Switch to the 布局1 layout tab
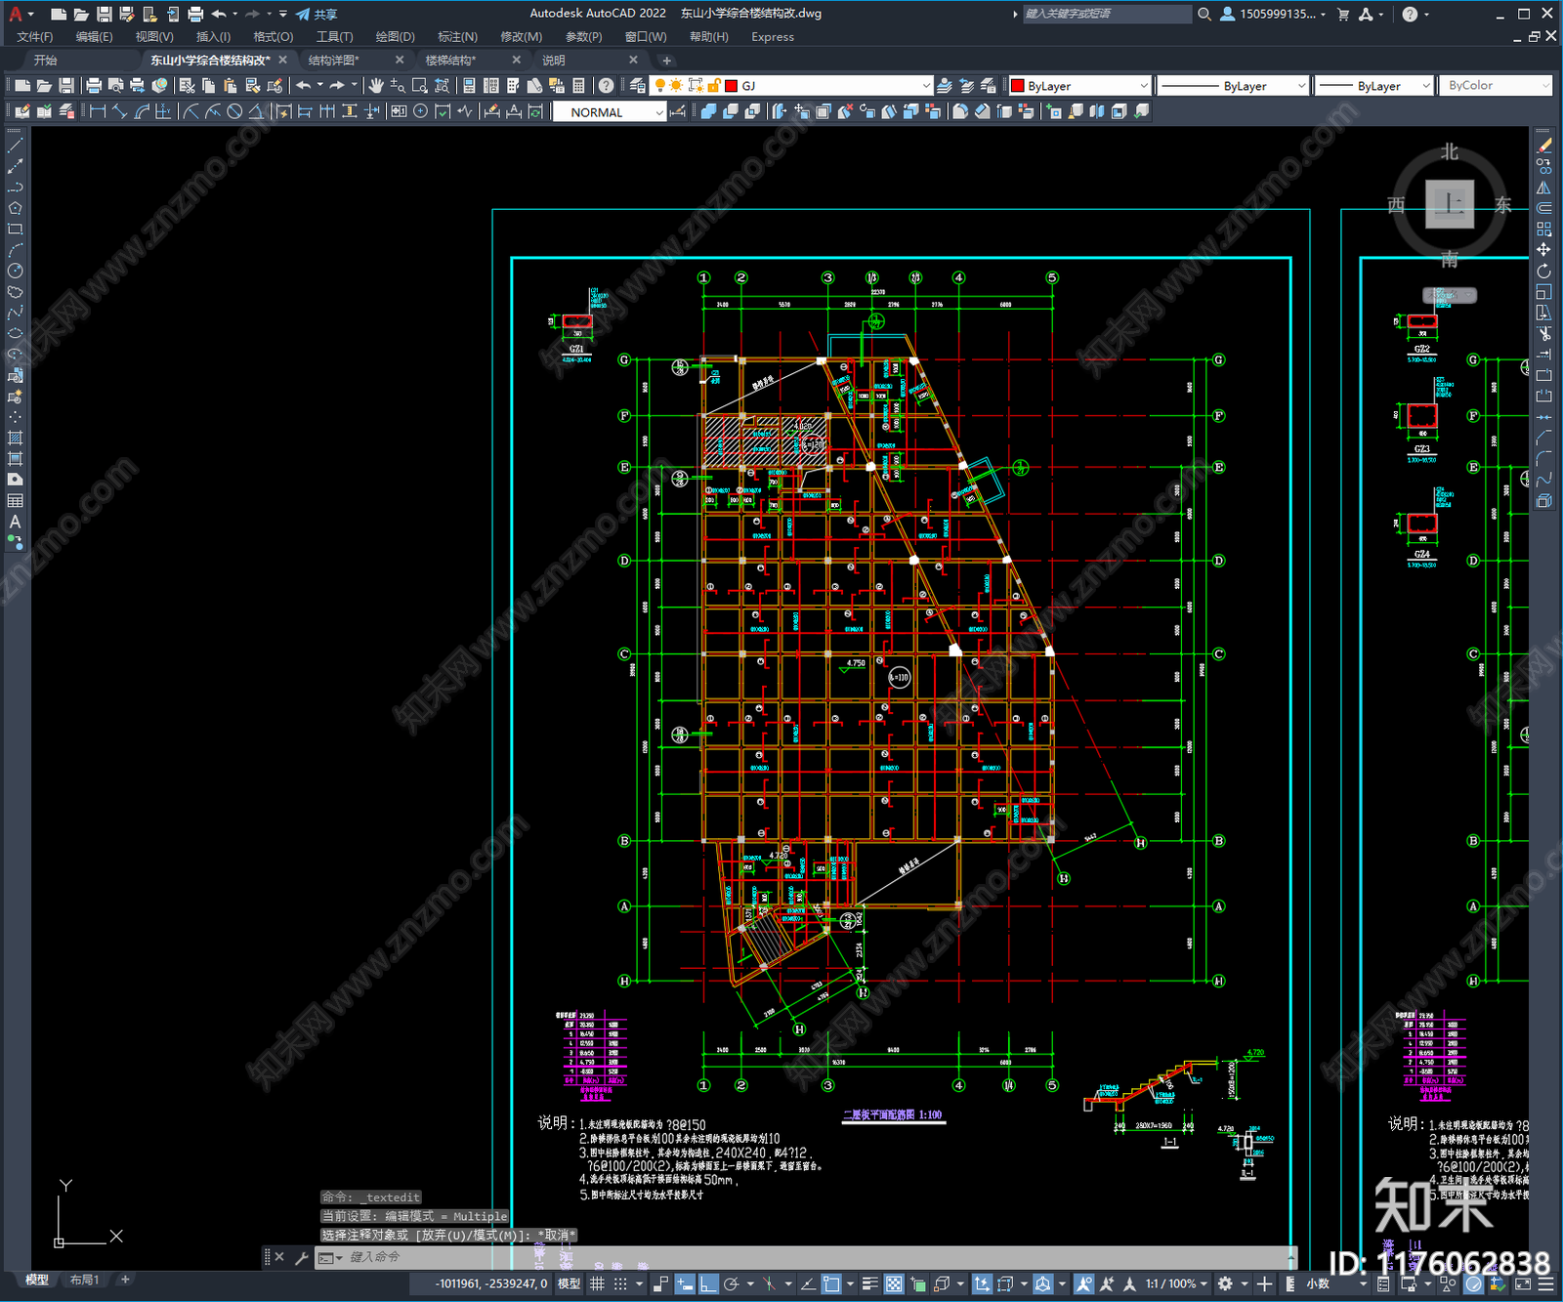The image size is (1563, 1302). [84, 1280]
